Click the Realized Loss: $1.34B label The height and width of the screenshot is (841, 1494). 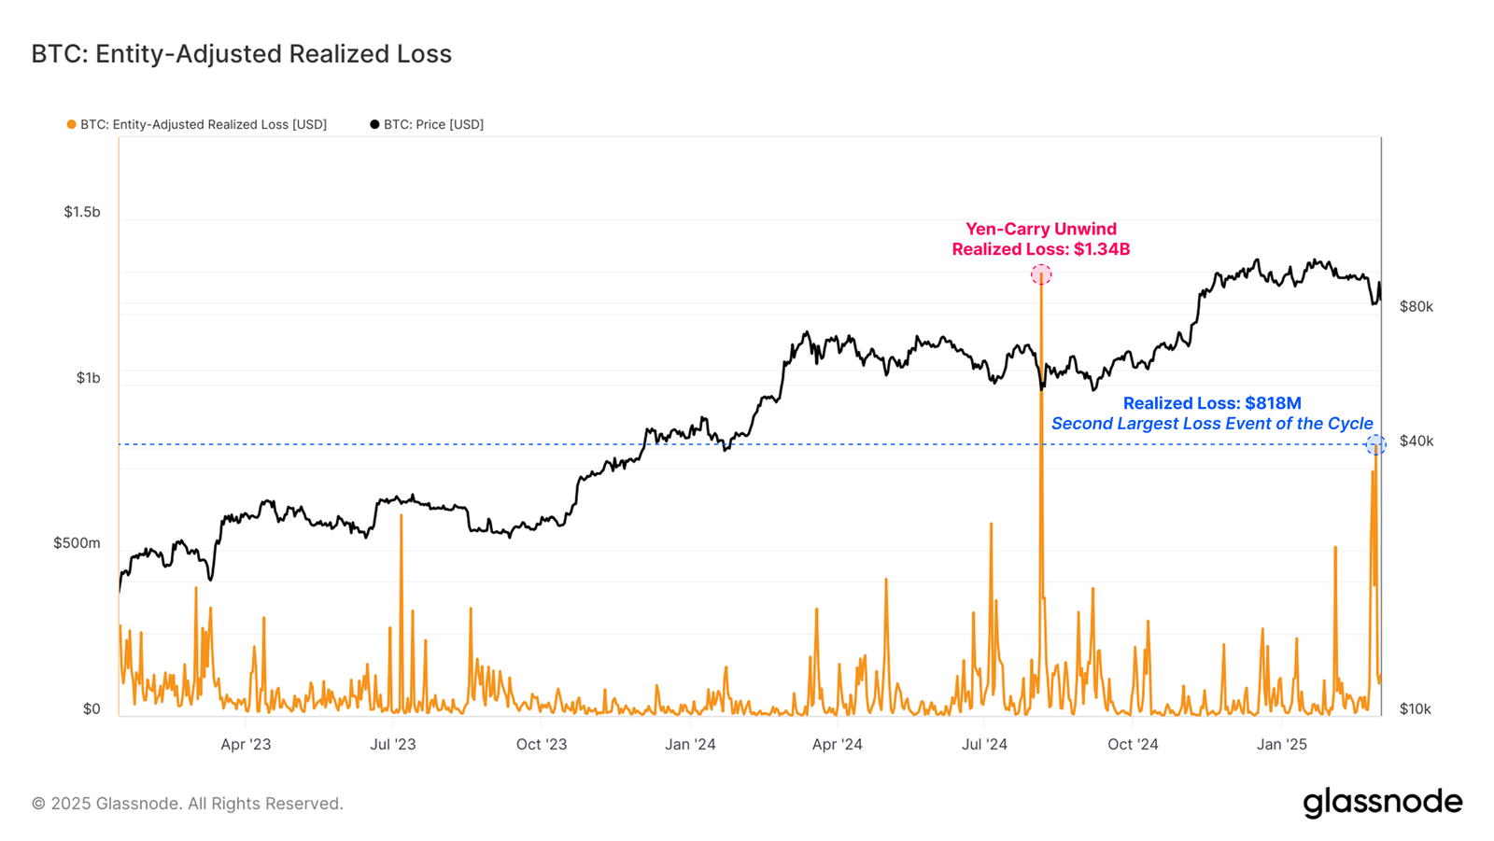tap(1041, 249)
